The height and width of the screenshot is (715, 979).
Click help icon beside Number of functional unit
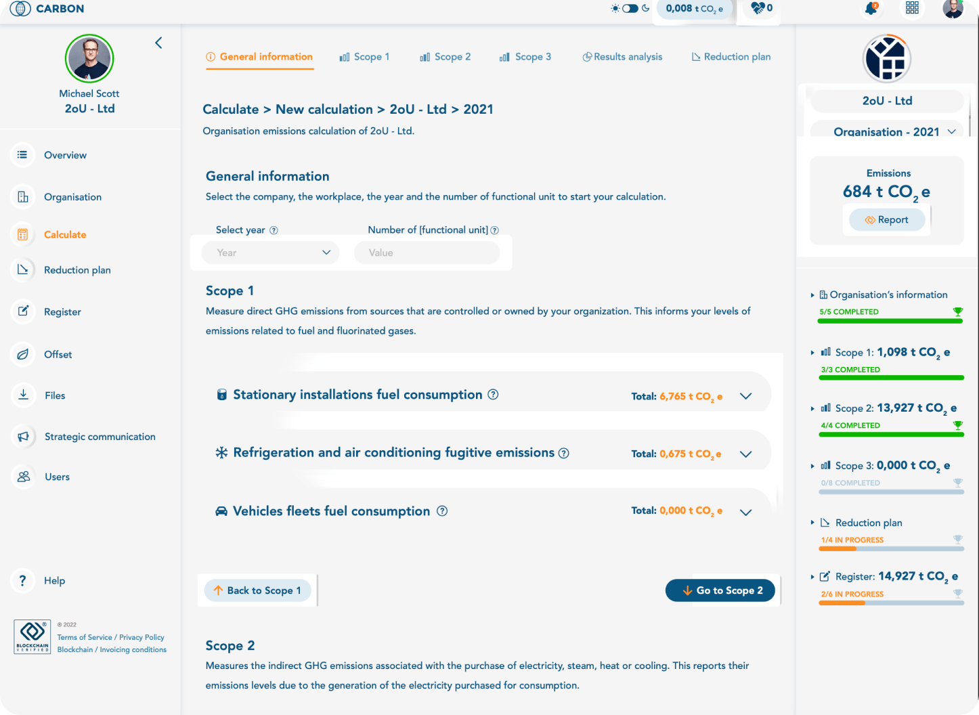pos(494,230)
